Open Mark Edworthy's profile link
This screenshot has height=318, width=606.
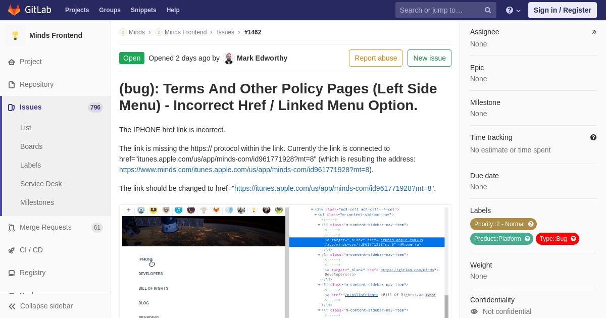coord(262,58)
